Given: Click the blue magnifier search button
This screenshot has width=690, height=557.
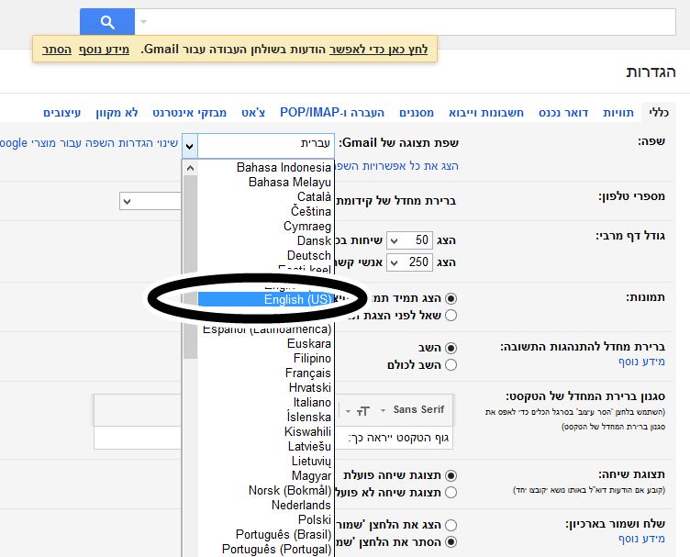Looking at the screenshot, I should [x=106, y=21].
